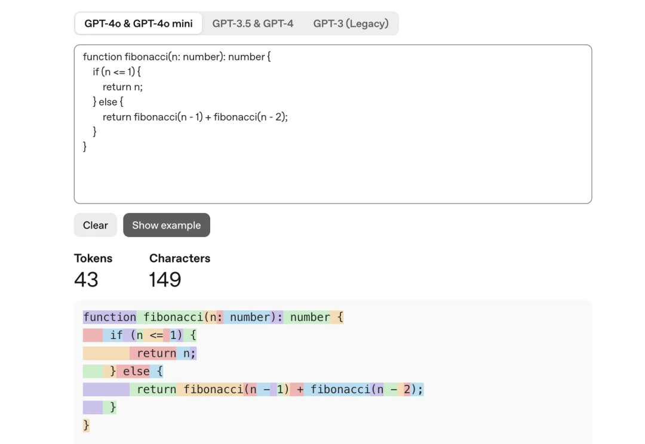Click the Show example button
The height and width of the screenshot is (444, 645).
point(167,225)
